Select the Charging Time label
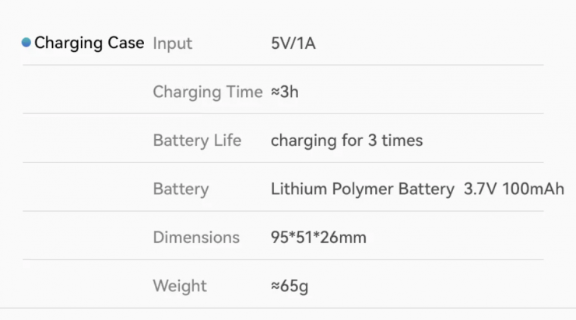 [x=207, y=92]
